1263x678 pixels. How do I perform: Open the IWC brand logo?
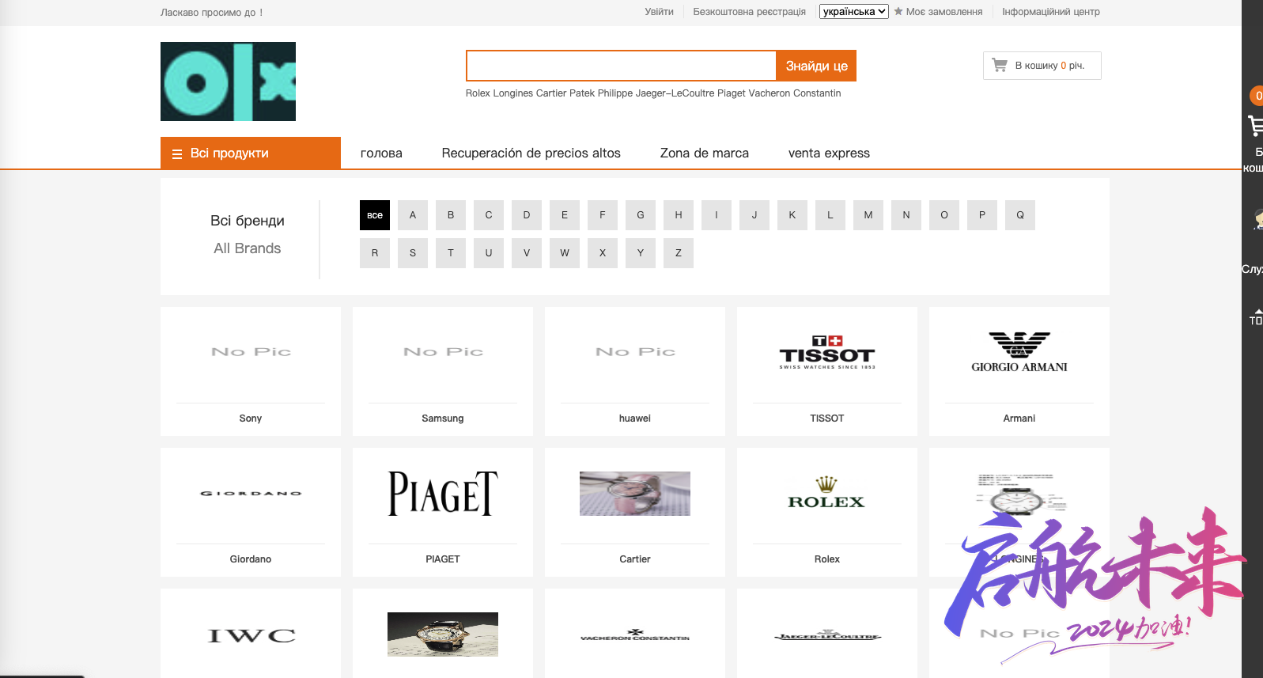[x=251, y=635]
